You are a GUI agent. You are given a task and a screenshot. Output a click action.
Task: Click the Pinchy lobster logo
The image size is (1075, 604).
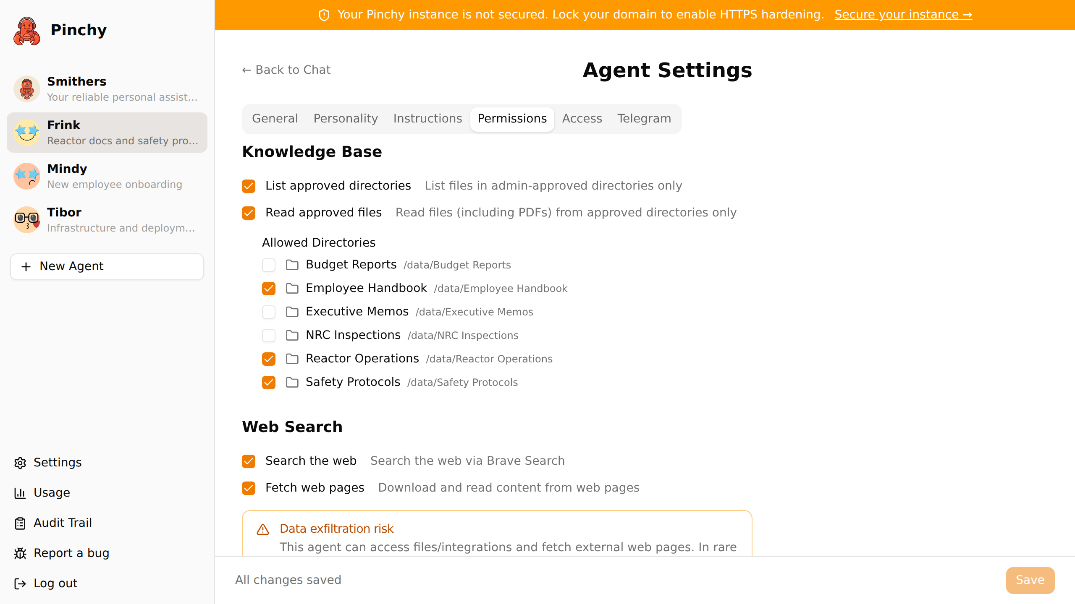(27, 31)
